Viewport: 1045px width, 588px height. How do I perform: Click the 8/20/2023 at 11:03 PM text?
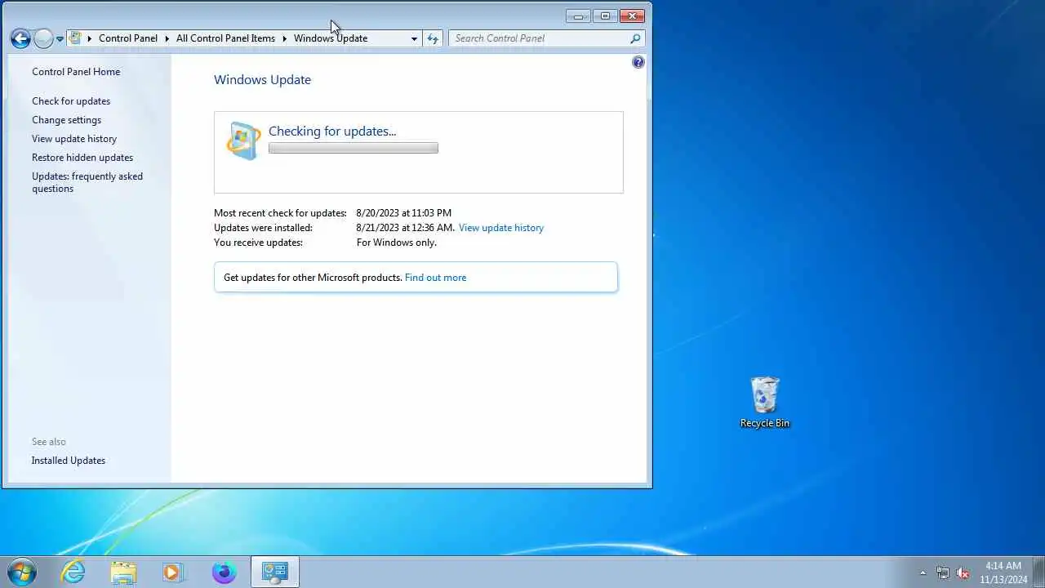tap(403, 213)
